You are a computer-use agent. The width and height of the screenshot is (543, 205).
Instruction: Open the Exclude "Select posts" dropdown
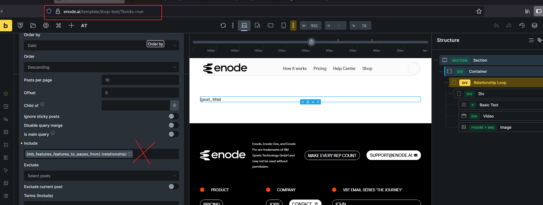(101, 176)
